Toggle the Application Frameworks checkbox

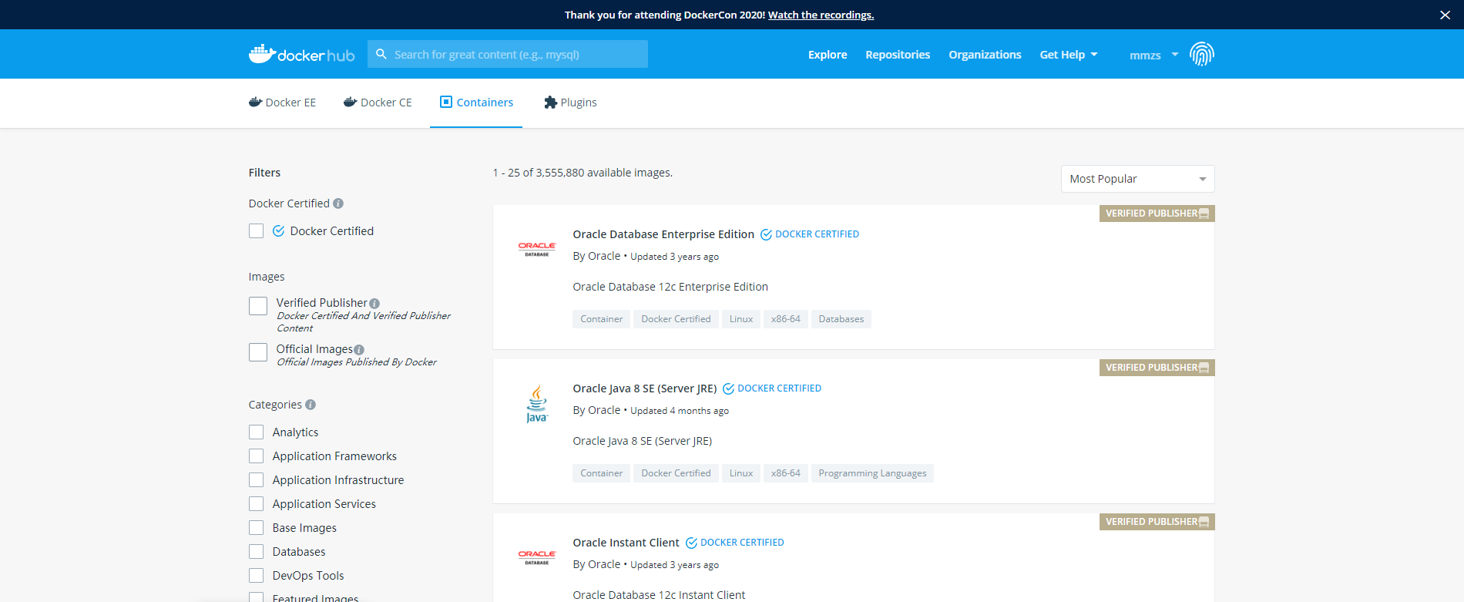pyautogui.click(x=257, y=456)
